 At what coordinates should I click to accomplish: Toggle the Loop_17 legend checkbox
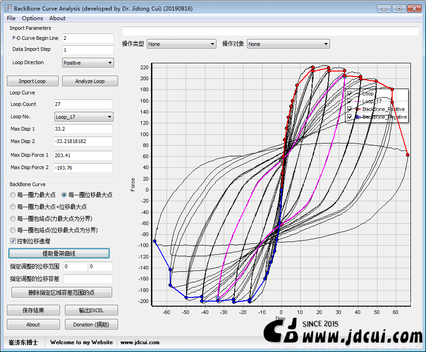click(x=350, y=102)
